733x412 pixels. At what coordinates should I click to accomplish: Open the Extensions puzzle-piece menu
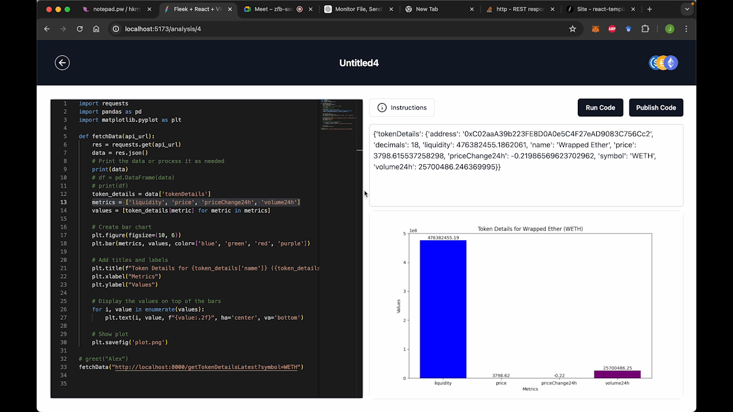click(645, 29)
